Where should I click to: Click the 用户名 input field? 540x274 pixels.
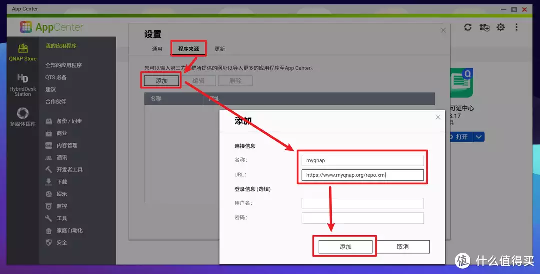click(x=363, y=203)
